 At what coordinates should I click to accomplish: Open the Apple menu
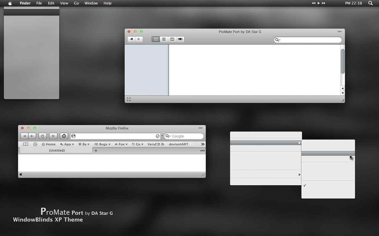10,3
